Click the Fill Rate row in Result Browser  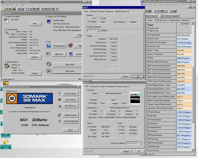tap(169, 58)
